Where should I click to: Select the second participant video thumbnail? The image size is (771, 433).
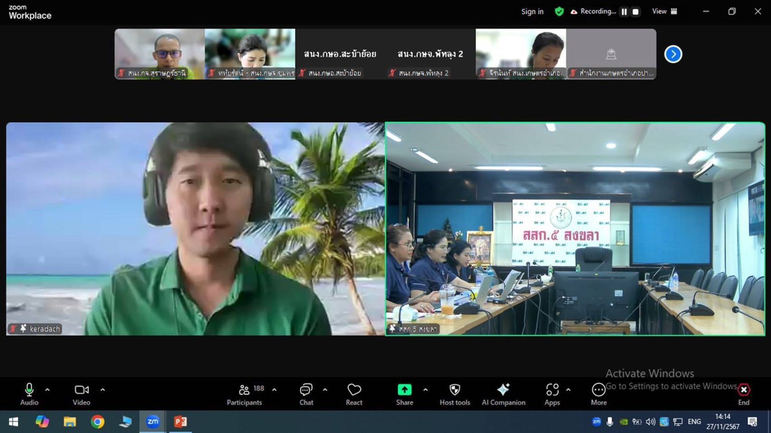(250, 54)
